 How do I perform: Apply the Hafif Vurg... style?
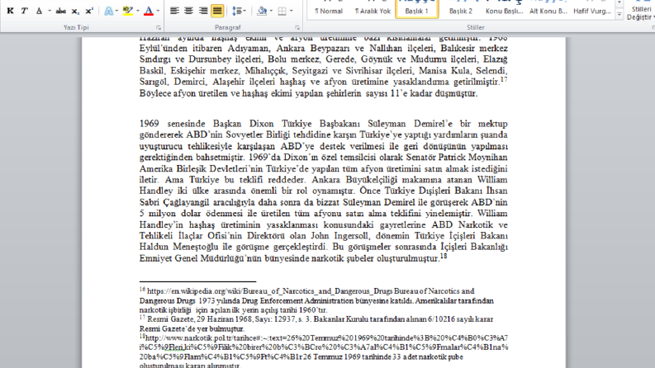coord(592,8)
